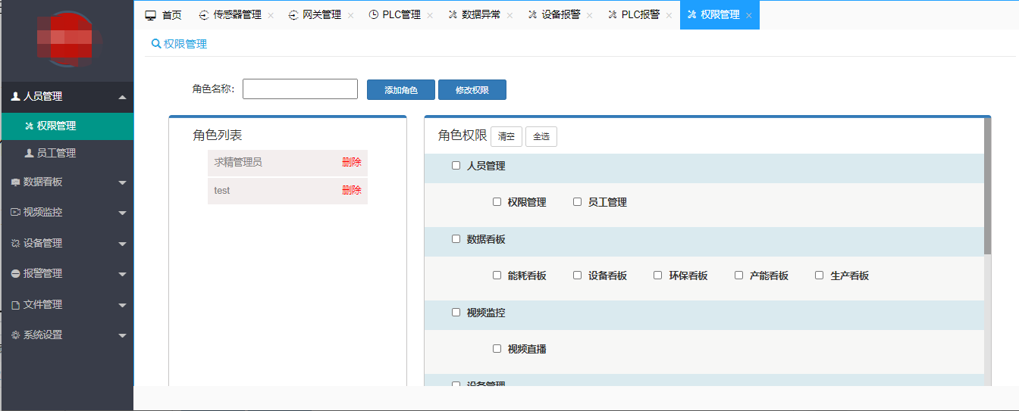This screenshot has height=411, width=1019.
Task: Click the 视频监控 camera icon in sidebar
Action: click(15, 213)
